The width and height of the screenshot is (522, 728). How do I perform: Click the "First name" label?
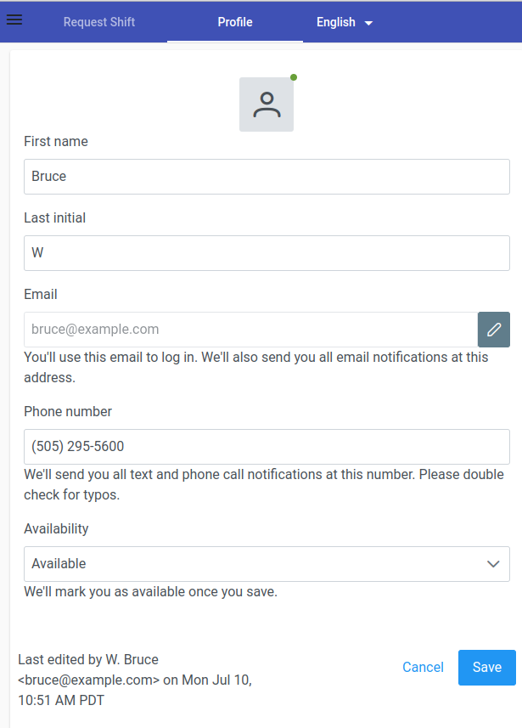tap(56, 142)
